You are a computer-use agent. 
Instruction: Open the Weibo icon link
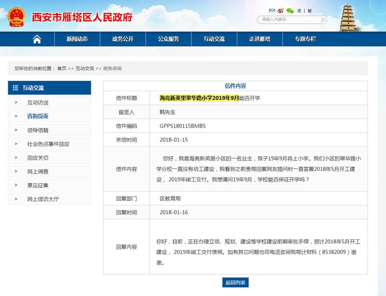tap(280, 10)
